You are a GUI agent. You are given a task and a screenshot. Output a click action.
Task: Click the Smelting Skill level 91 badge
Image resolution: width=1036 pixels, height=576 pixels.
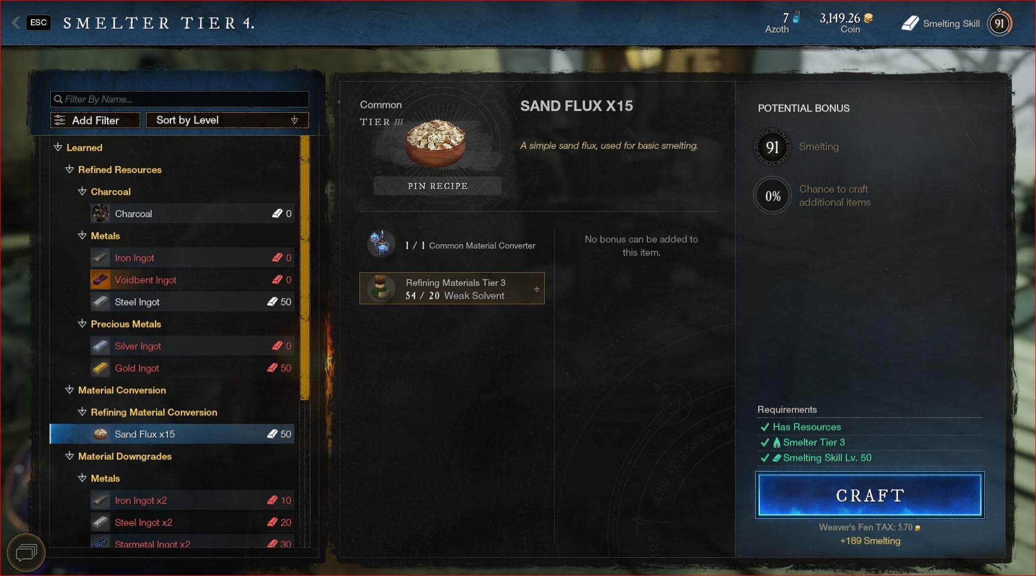pos(999,24)
